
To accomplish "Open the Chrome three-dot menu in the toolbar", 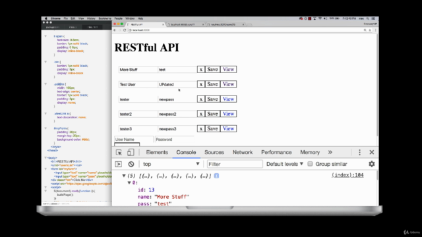I will pos(375,30).
